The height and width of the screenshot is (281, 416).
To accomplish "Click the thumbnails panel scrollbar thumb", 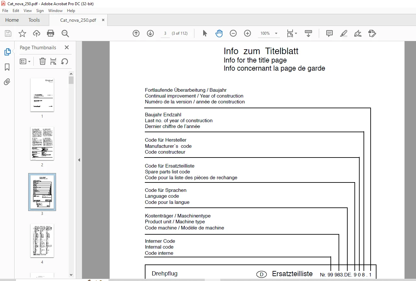I will coord(71,80).
